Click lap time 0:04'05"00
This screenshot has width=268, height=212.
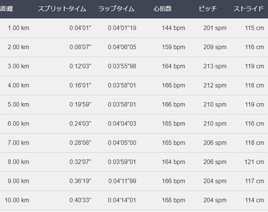tap(122, 143)
